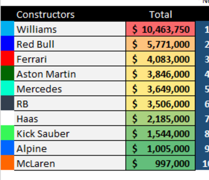
Task: Click the Red Bull total $5,771,000
Action: point(160,44)
